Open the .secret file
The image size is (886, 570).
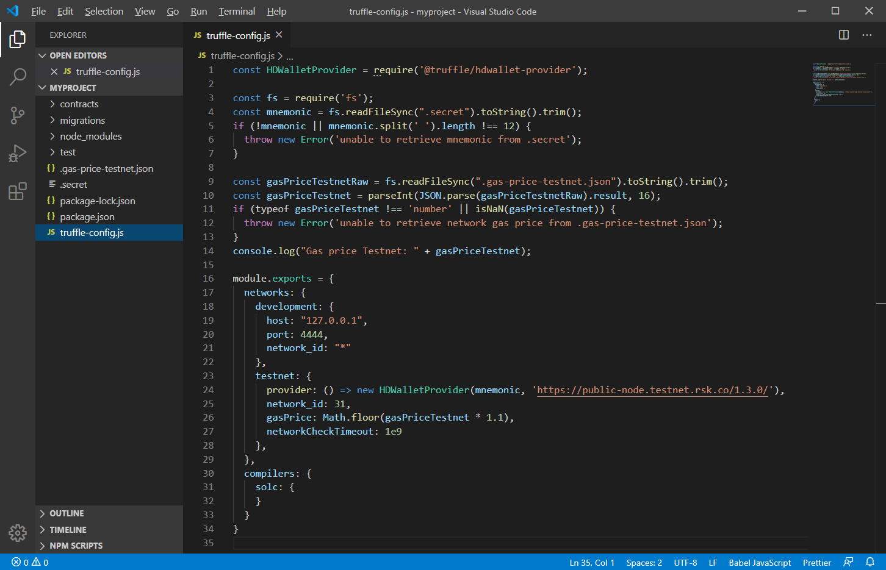pos(109,184)
